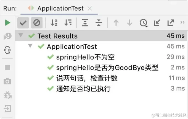Toggle auto-test rerun icon in sidebar
Image resolution: width=188 pixels, height=119 pixels.
tap(7, 50)
